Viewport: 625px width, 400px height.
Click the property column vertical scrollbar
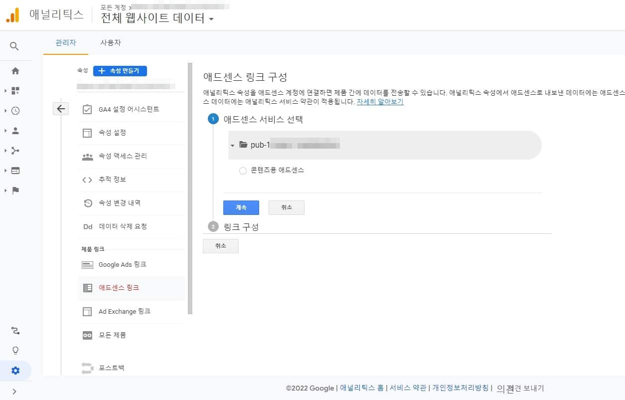tap(190, 189)
